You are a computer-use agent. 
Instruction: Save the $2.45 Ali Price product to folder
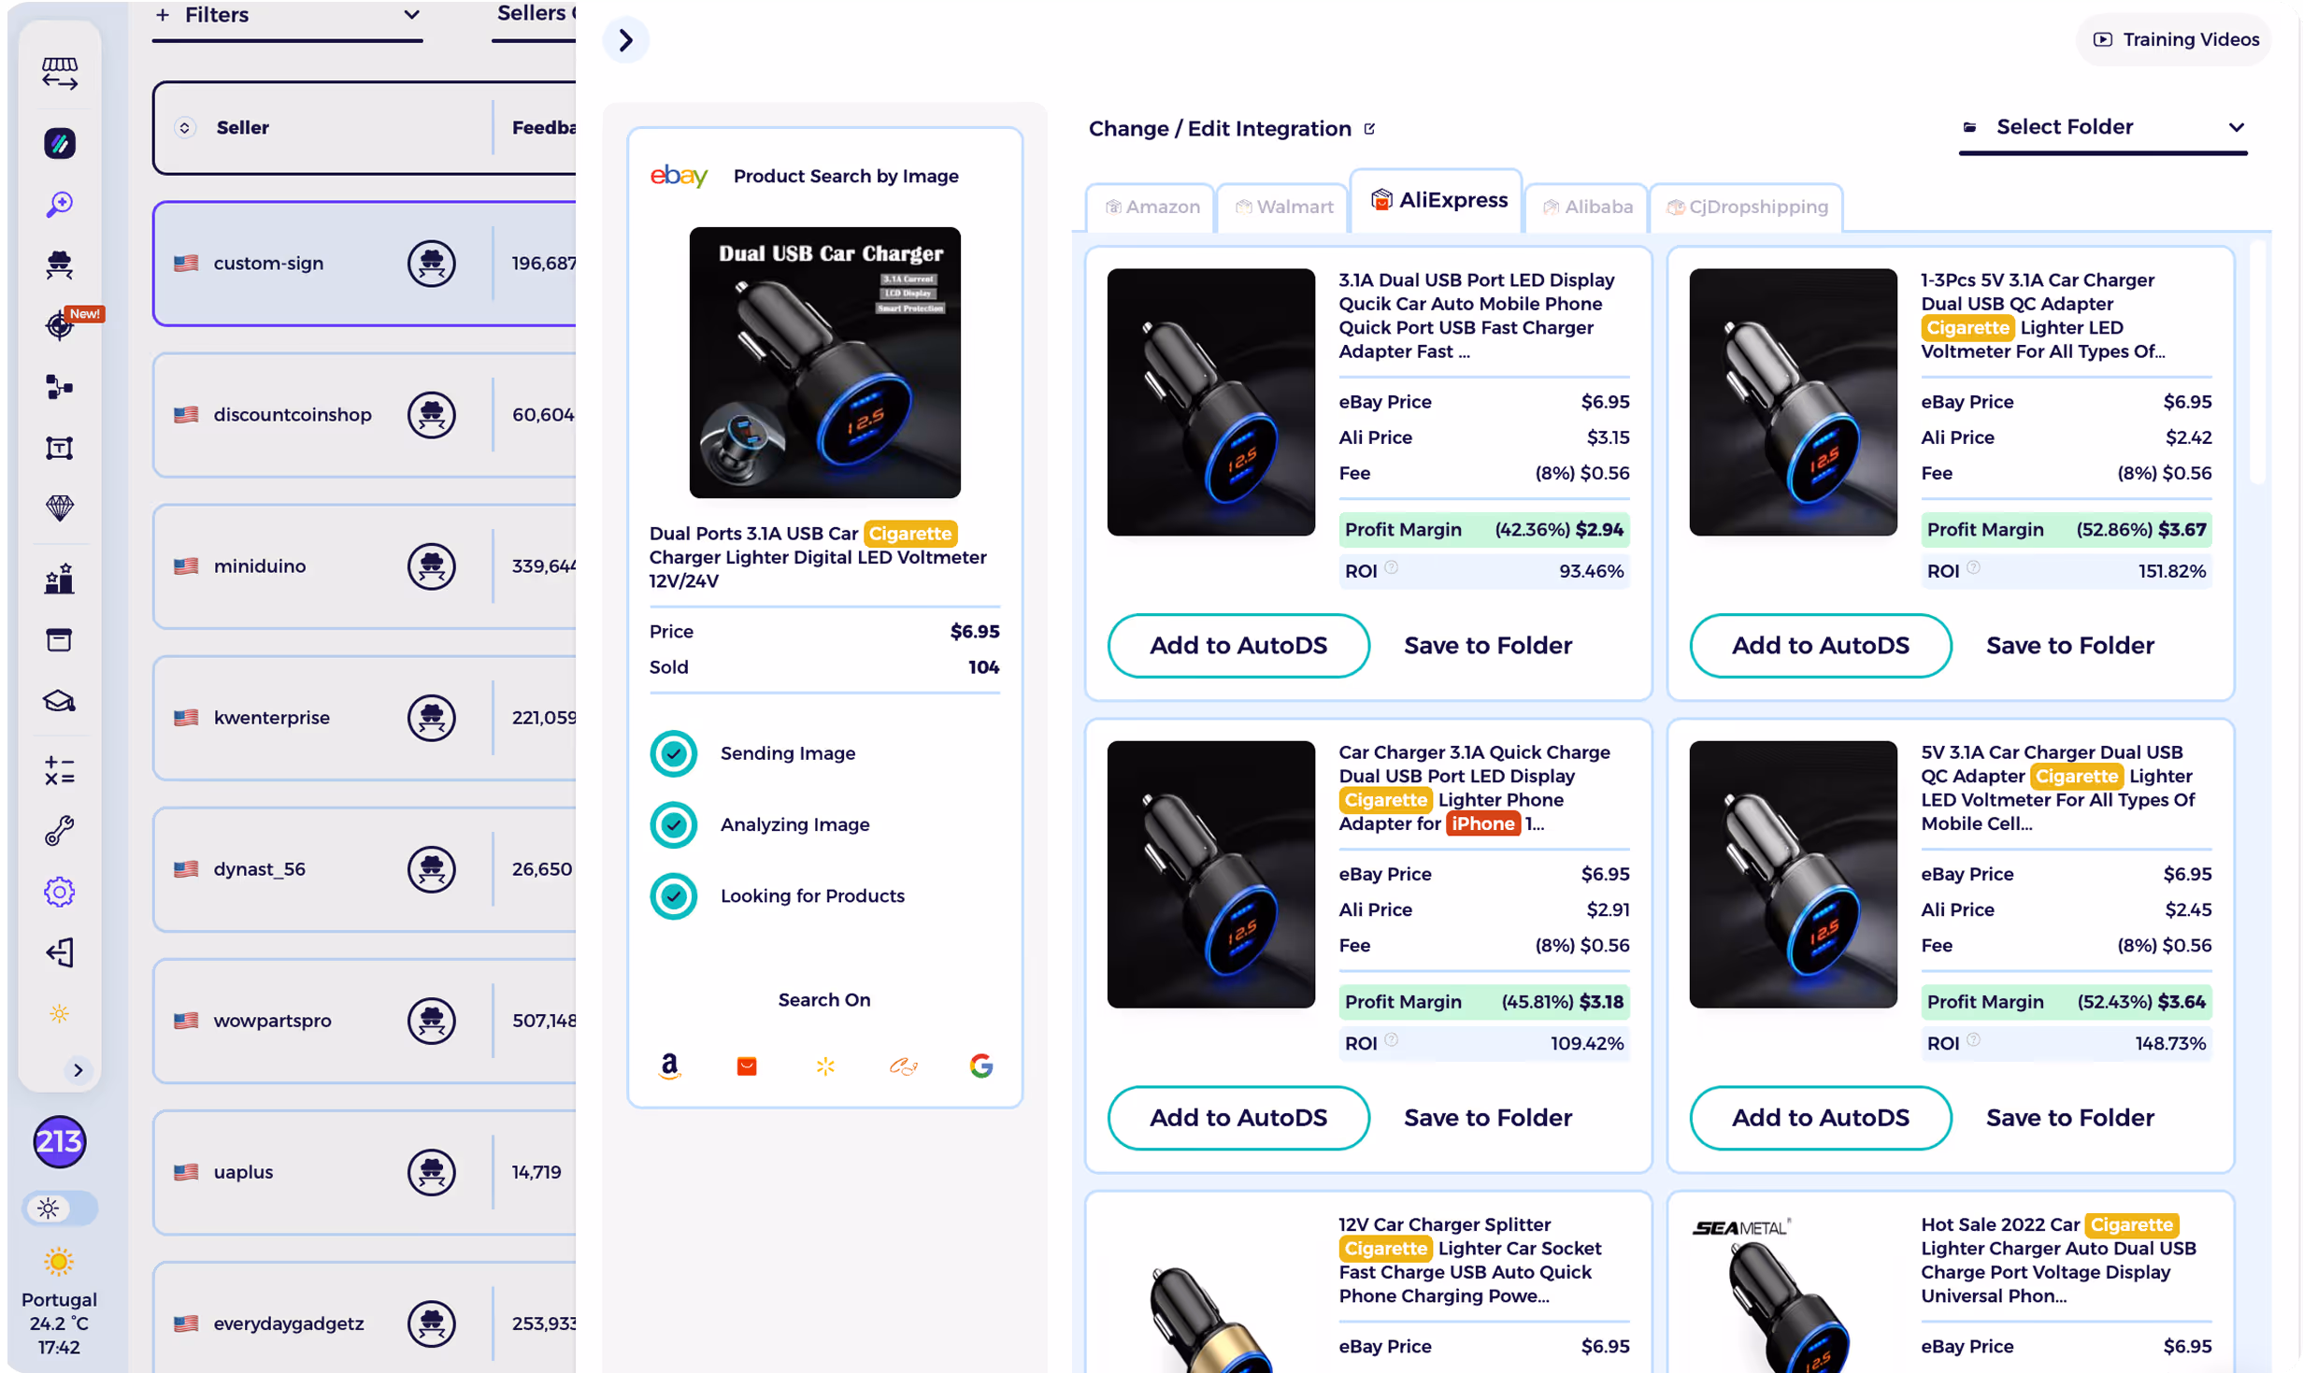click(2070, 1118)
